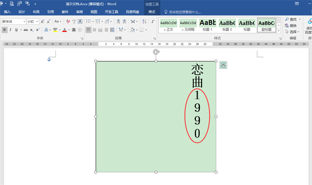Open layout options icon beside text box

click(223, 65)
